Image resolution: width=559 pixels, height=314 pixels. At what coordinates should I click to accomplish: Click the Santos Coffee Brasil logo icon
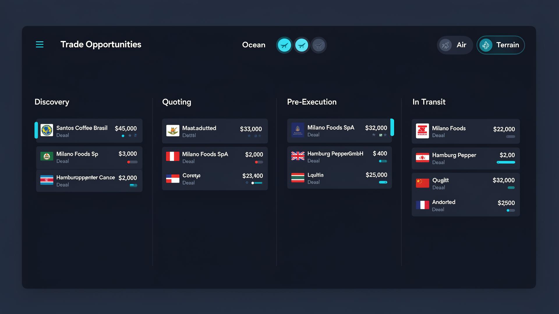[47, 130]
